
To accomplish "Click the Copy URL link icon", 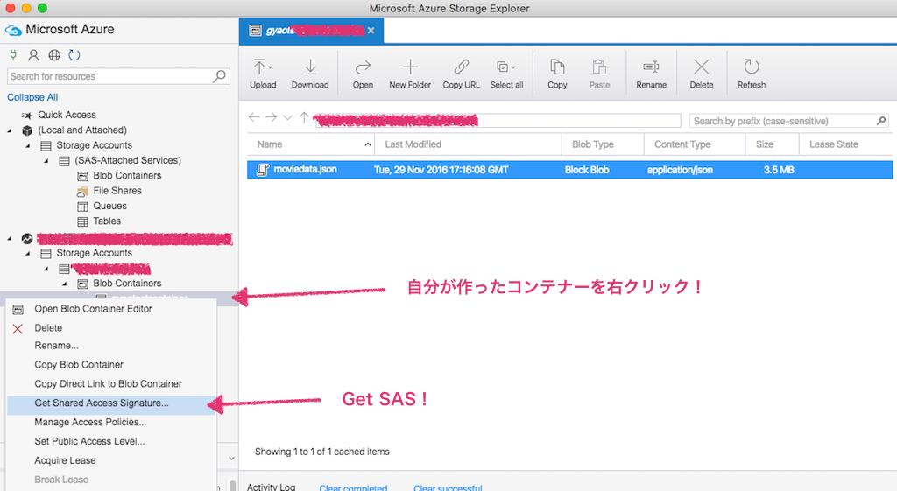I will 461,67.
